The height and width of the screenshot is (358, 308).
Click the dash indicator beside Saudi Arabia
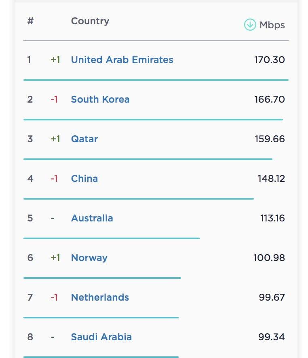point(53,337)
